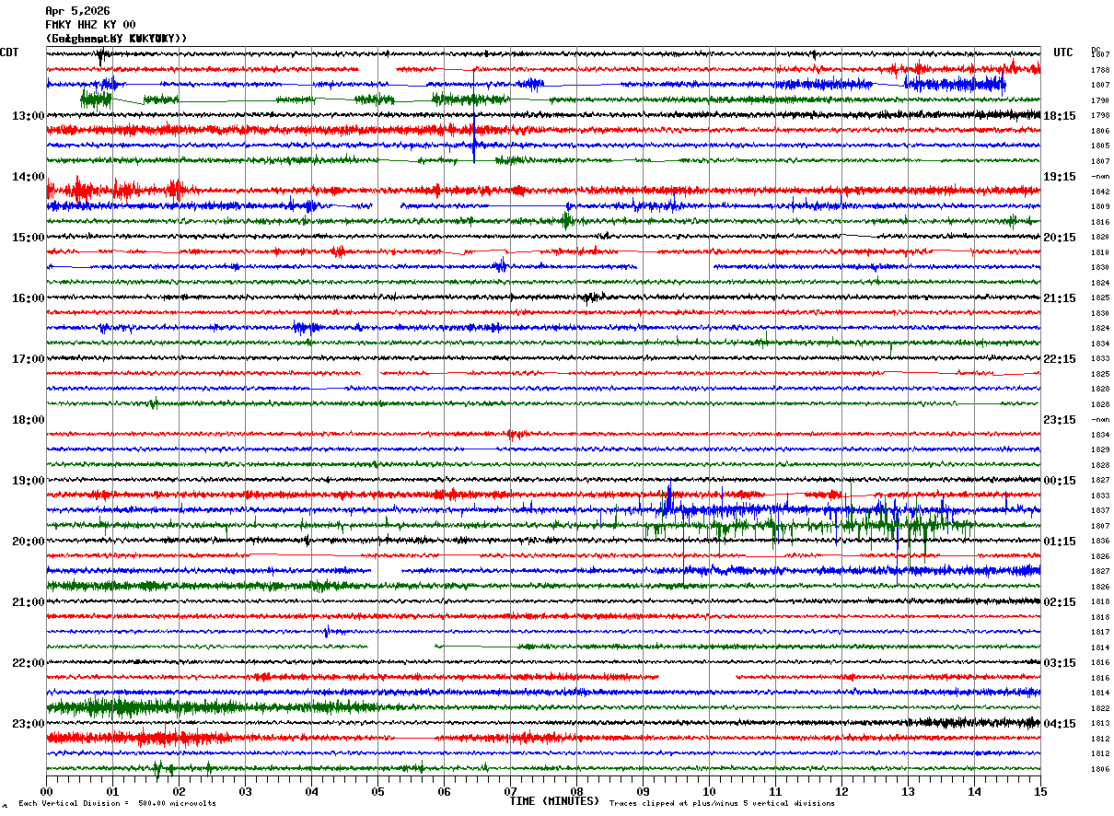This screenshot has height=816, width=1114.
Task: Click the CDT timezone label
Action: point(9,52)
